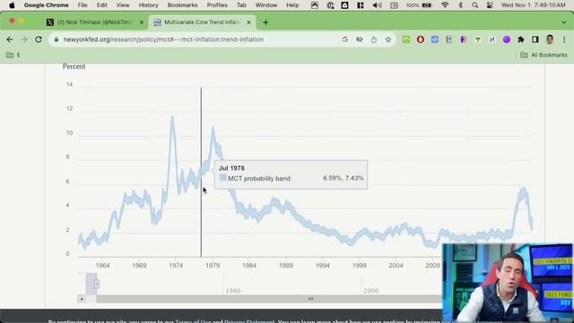Bookmark this page with the star icon
Image resolution: width=574 pixels, height=323 pixels.
pyautogui.click(x=388, y=39)
